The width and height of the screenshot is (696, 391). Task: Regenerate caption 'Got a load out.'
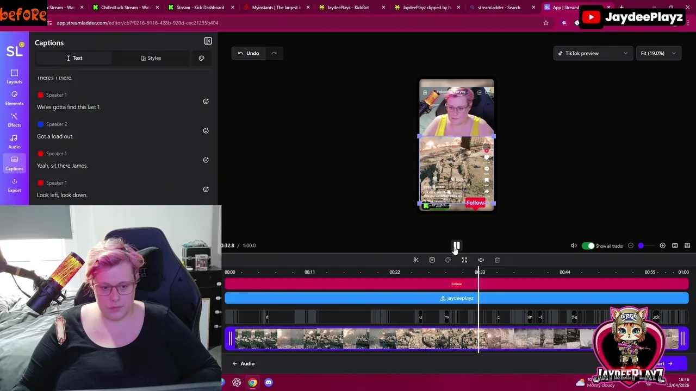[206, 131]
